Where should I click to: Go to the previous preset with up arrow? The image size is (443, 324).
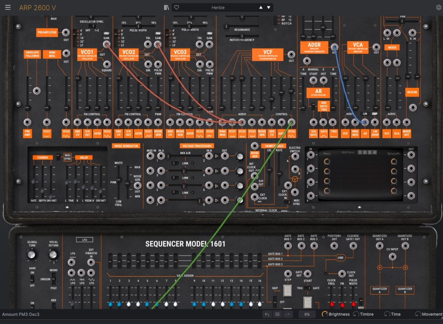[260, 7]
